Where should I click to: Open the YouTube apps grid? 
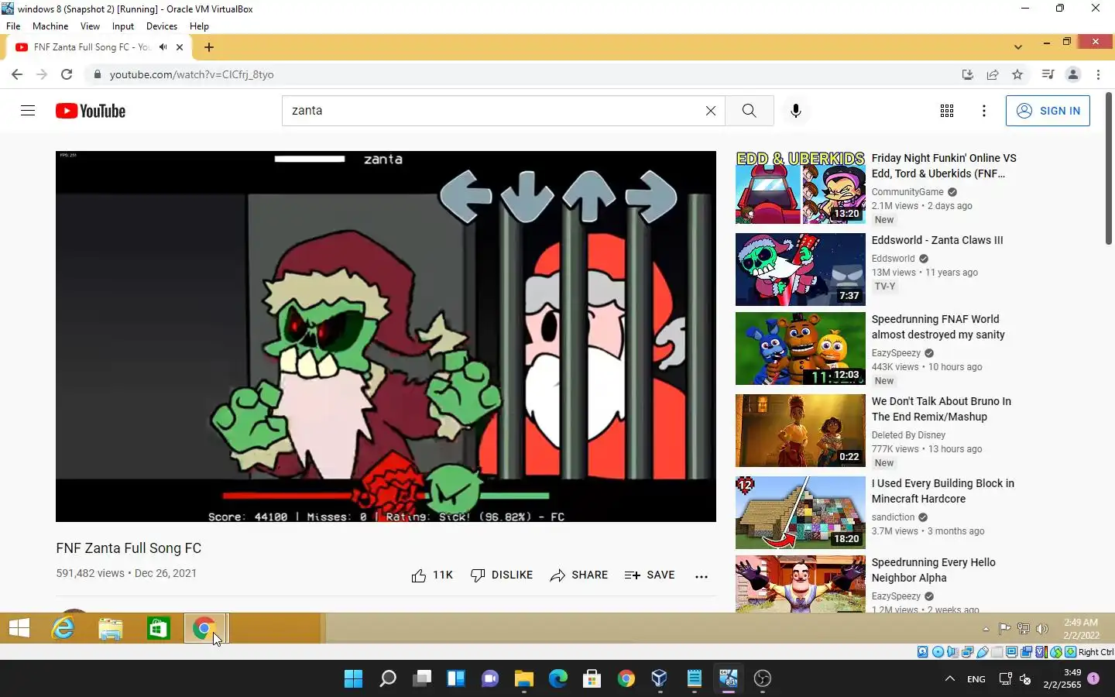pyautogui.click(x=947, y=111)
